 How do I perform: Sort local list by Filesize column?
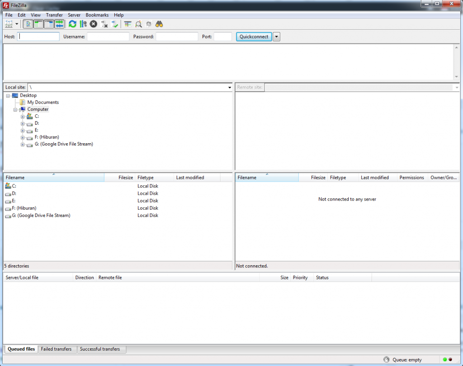point(119,178)
